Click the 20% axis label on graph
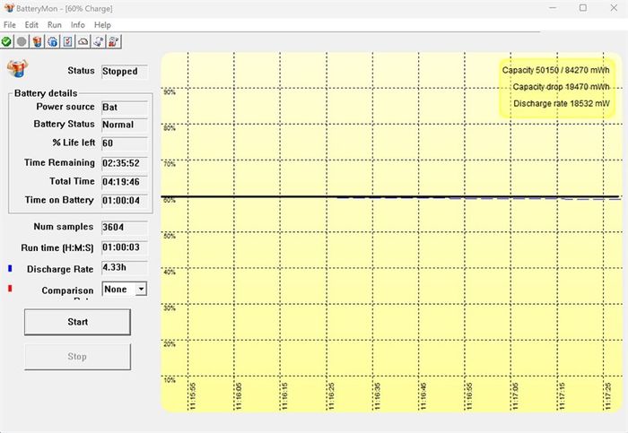The height and width of the screenshot is (433, 628). coord(170,344)
